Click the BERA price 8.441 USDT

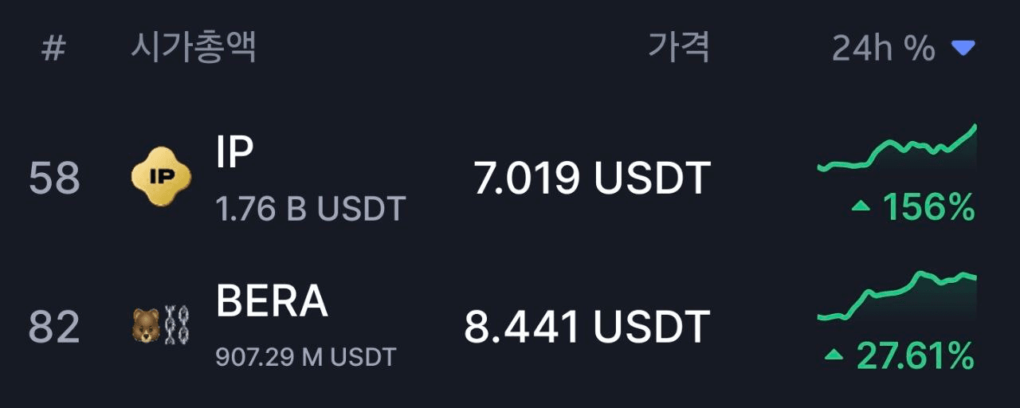click(x=587, y=327)
